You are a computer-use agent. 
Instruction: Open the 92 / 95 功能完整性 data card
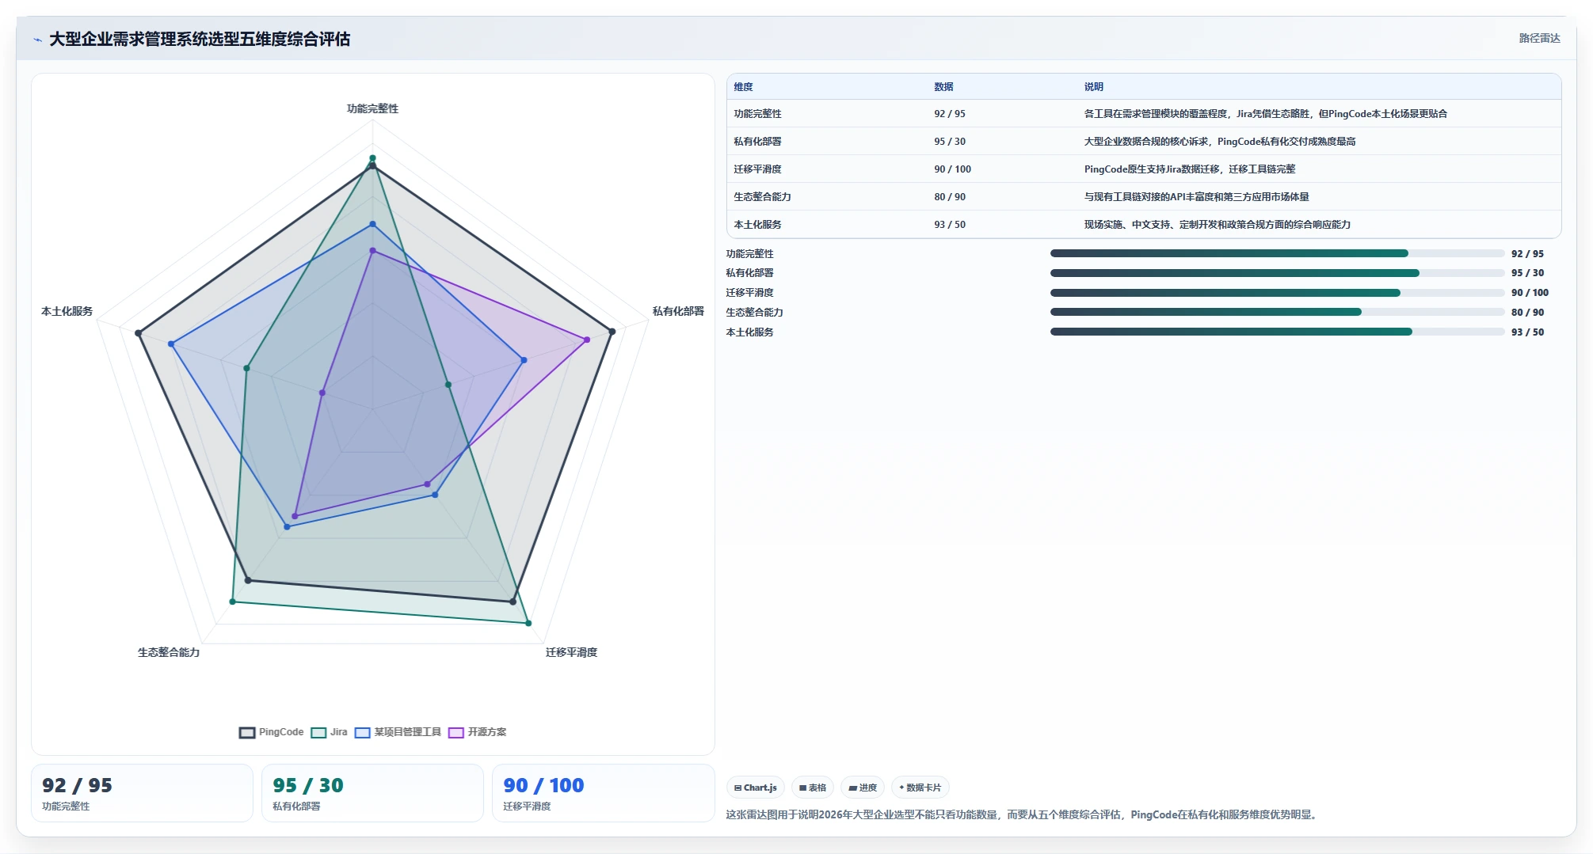142,793
